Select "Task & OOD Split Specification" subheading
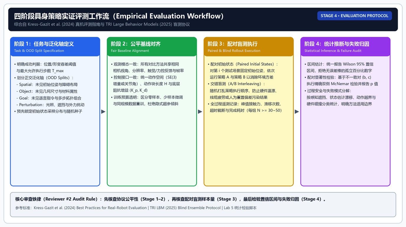 pyautogui.click(x=39, y=51)
